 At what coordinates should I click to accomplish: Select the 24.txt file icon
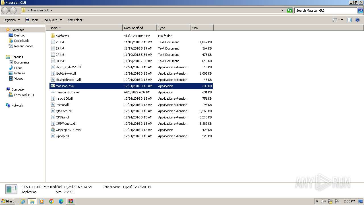[53, 48]
